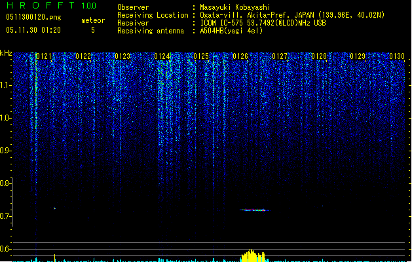This screenshot has height=262, width=412.
Task: Select the filename 0511300120.png
Action: coord(33,17)
